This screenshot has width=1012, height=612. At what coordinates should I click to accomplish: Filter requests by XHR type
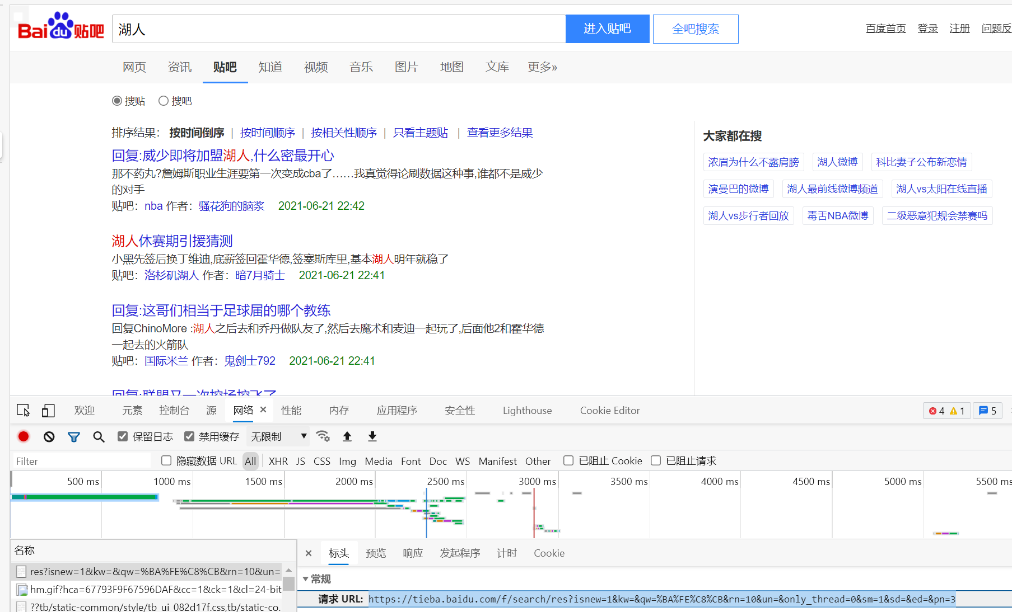(x=278, y=461)
